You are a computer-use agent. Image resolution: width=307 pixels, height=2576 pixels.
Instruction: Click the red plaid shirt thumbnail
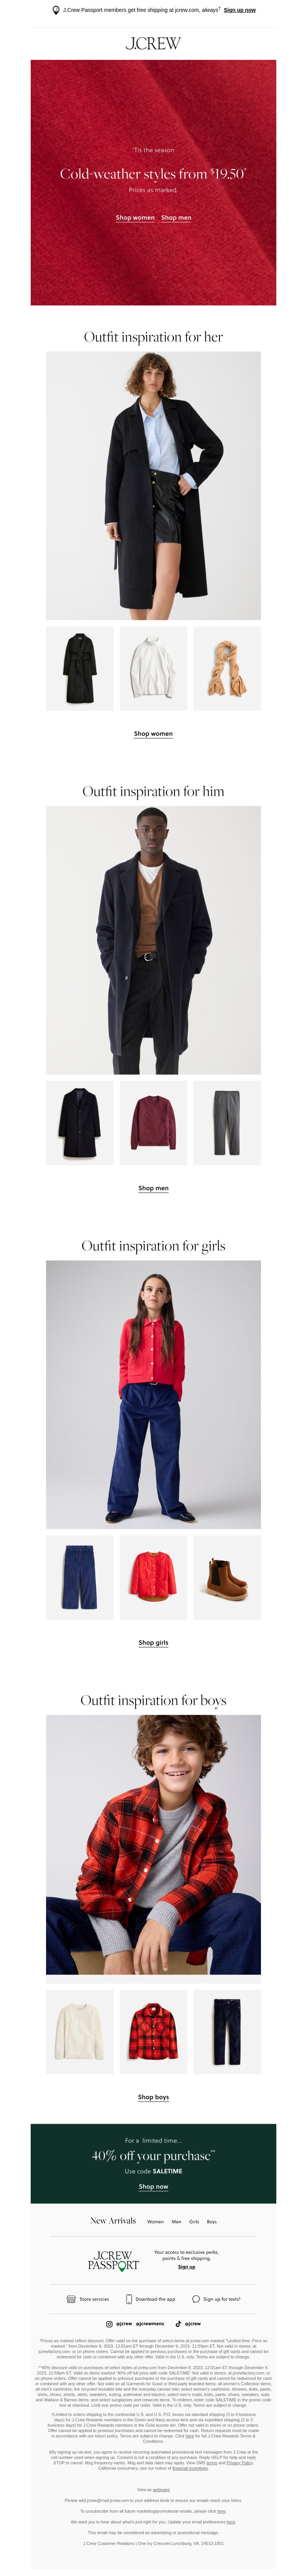click(x=153, y=2031)
